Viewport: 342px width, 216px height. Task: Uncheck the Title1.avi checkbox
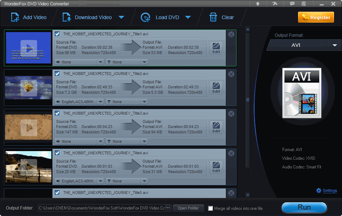tap(57, 34)
